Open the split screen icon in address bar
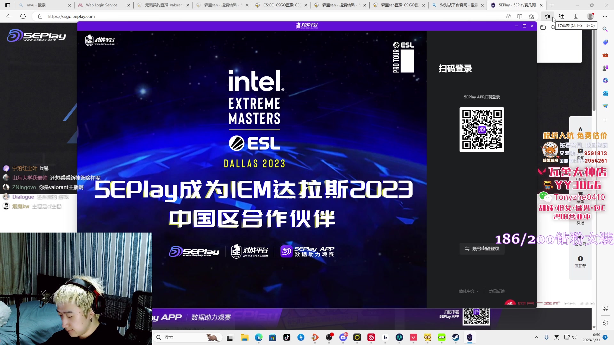The width and height of the screenshot is (614, 345). 520,16
